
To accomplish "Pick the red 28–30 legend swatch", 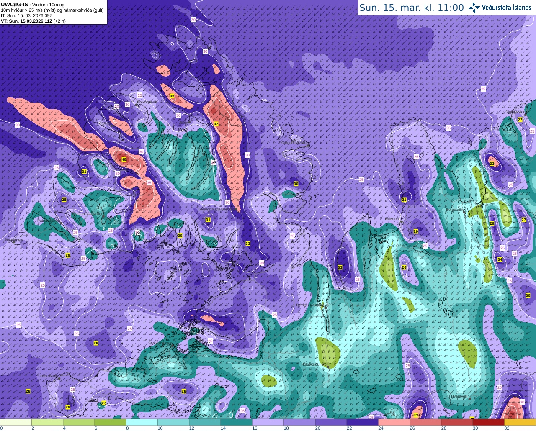I will [456, 422].
